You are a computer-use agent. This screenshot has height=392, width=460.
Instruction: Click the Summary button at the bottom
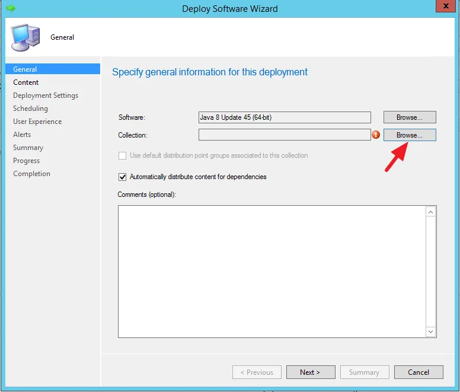tap(365, 372)
